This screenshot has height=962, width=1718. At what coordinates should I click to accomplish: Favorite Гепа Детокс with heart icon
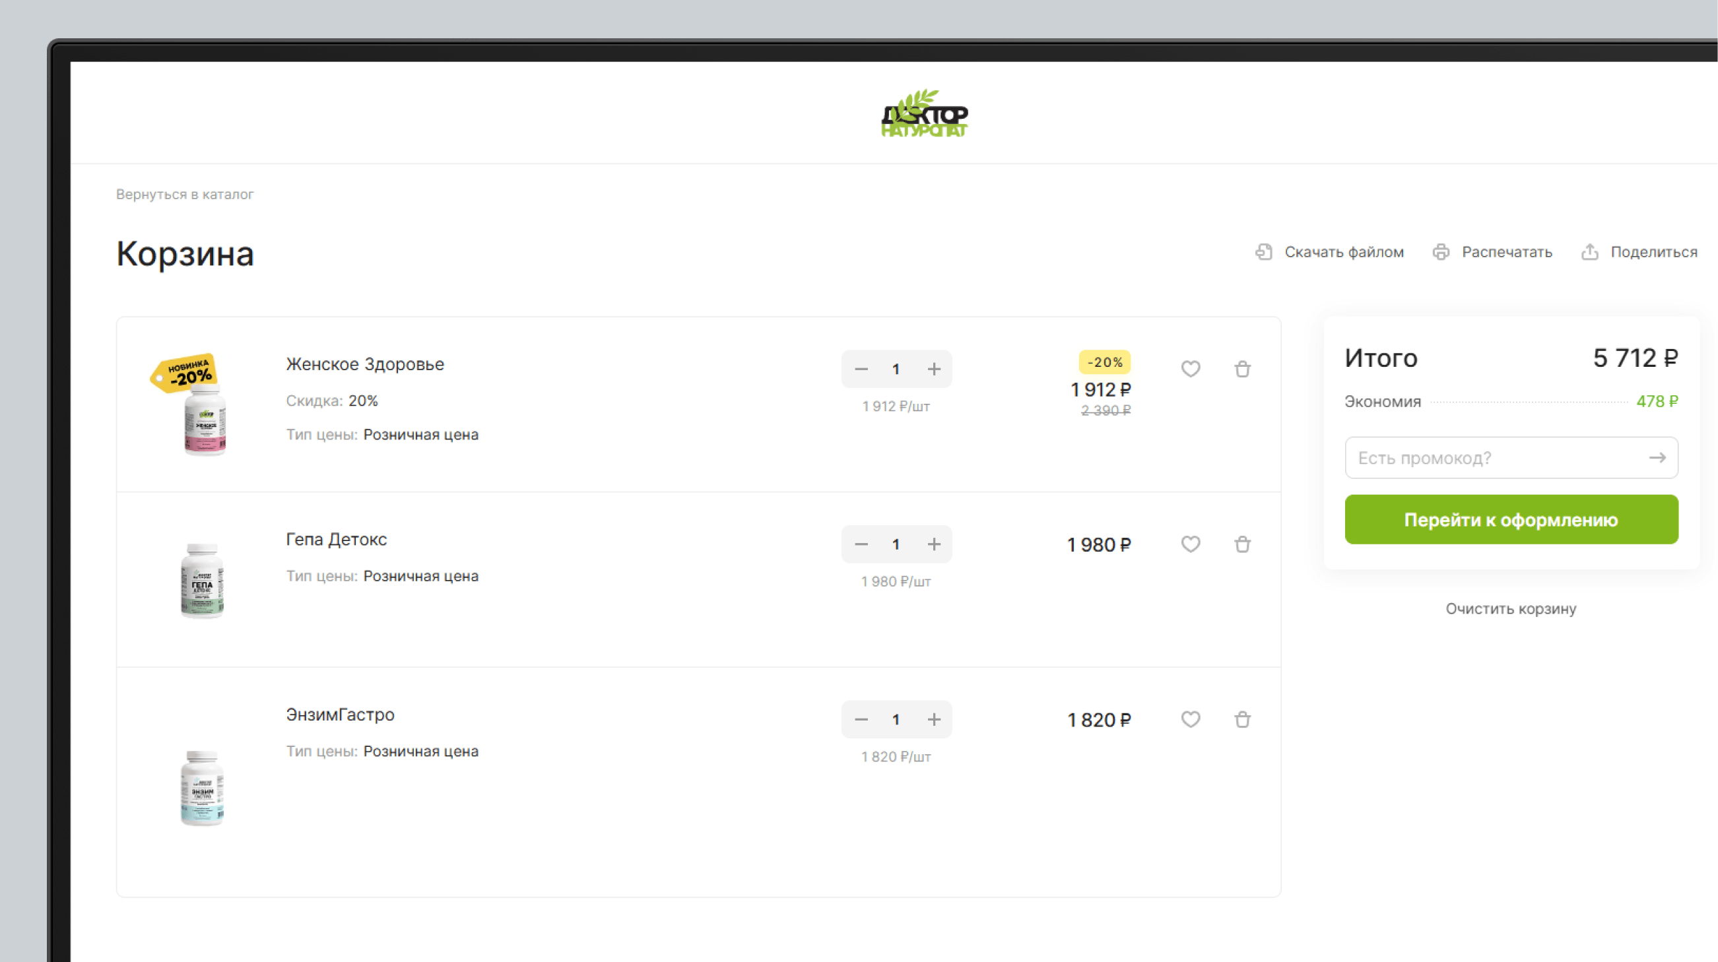(x=1191, y=544)
